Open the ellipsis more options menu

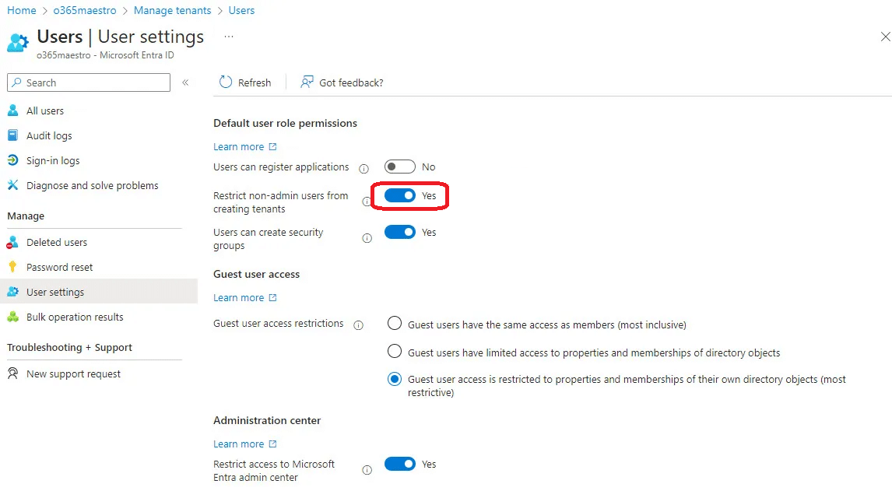(229, 37)
